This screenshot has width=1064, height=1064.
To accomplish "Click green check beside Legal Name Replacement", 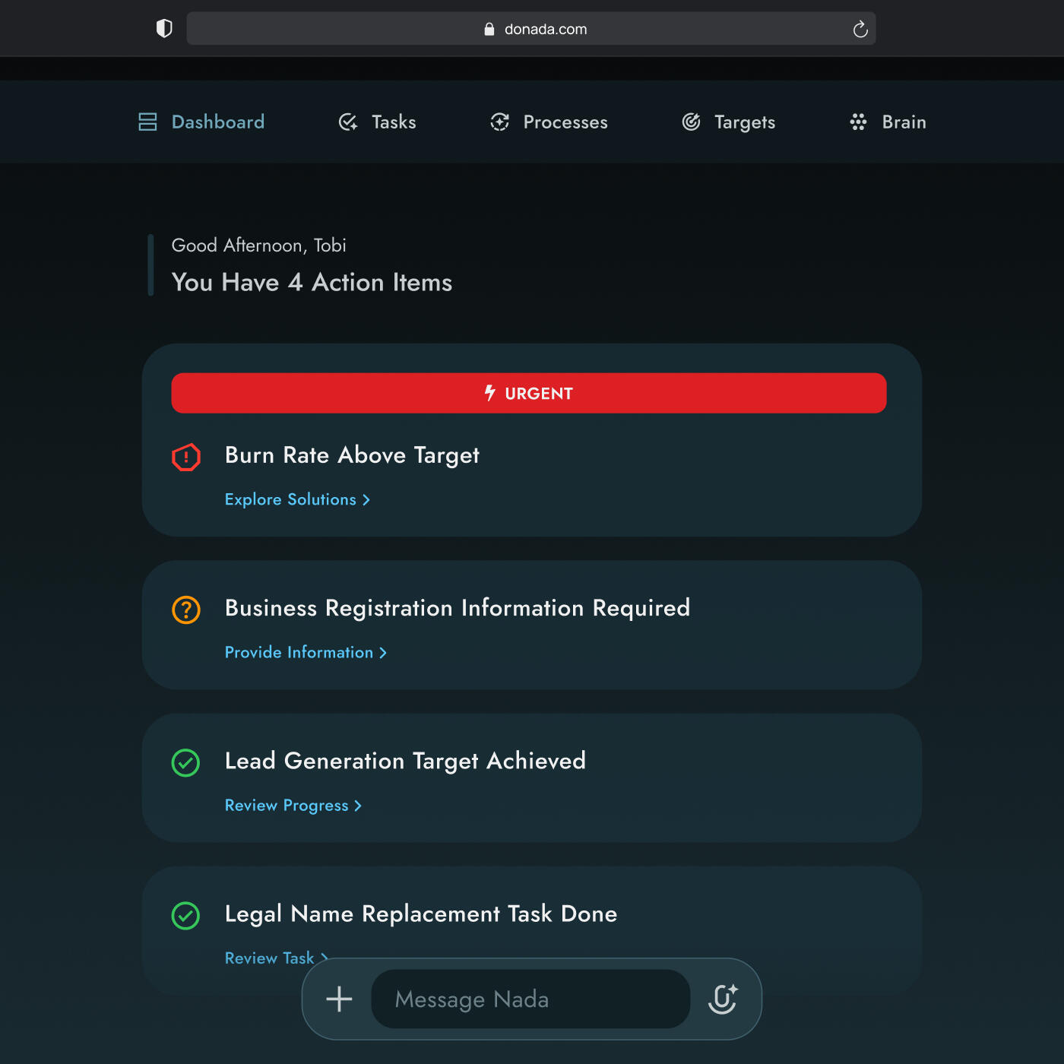I will click(186, 916).
